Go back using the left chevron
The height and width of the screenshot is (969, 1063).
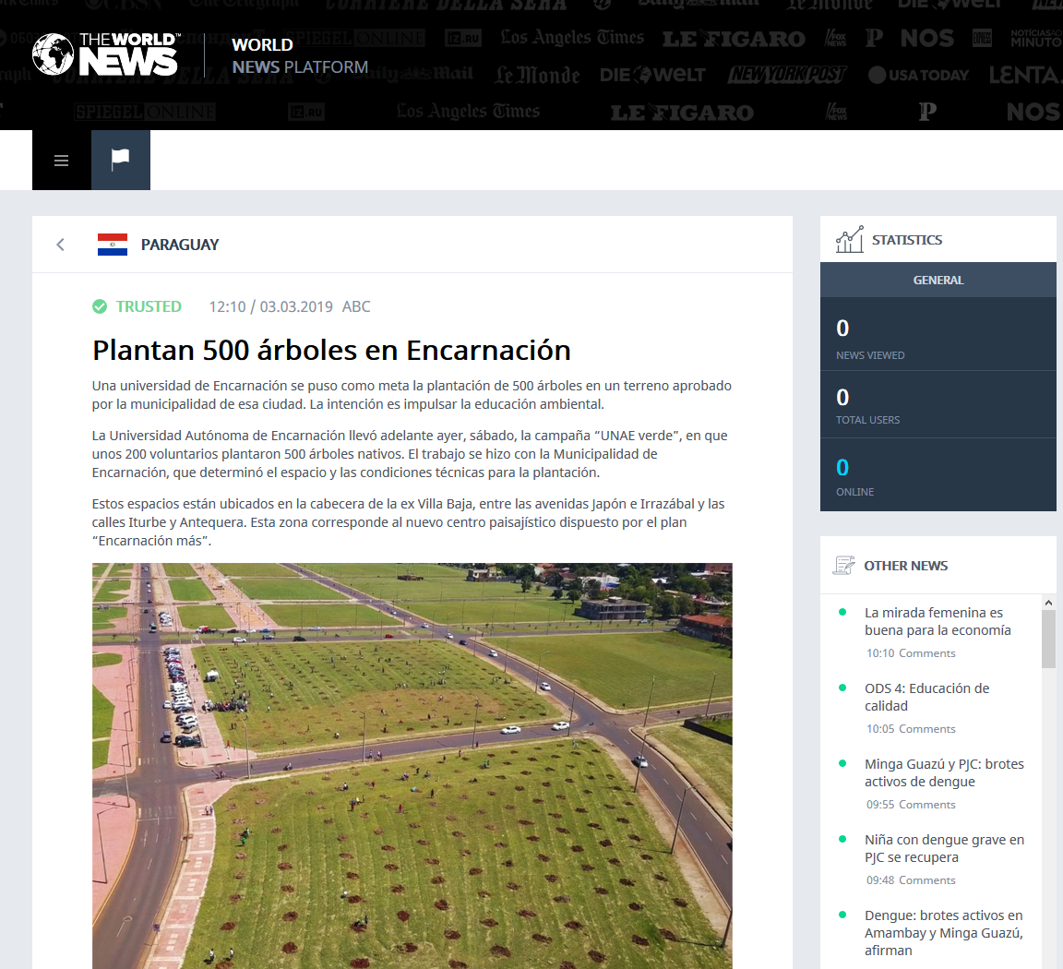tap(61, 245)
